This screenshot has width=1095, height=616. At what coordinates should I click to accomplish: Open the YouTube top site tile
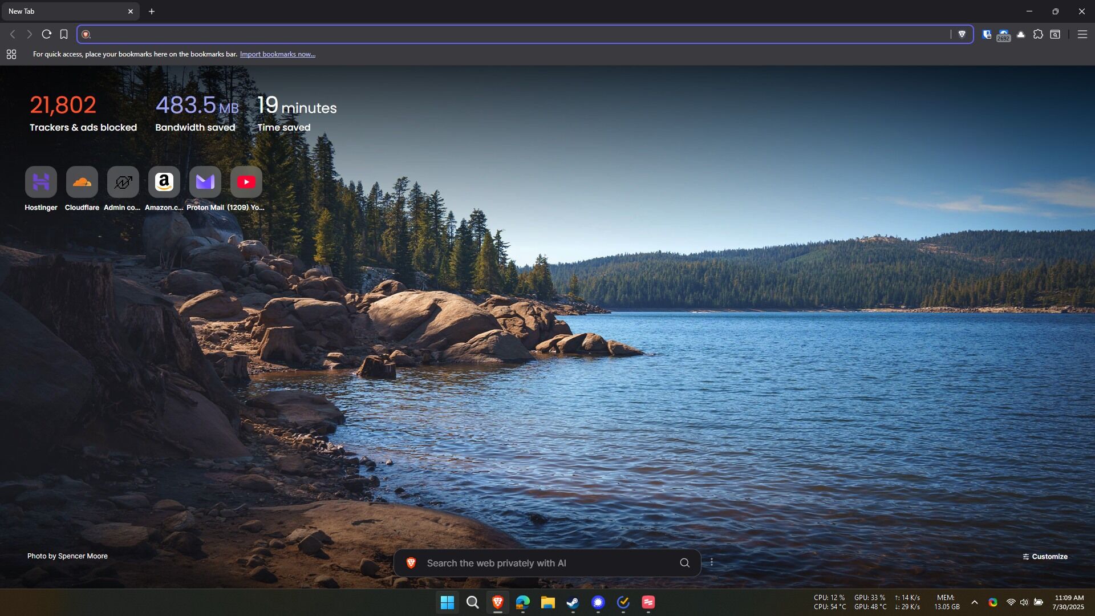246,183
